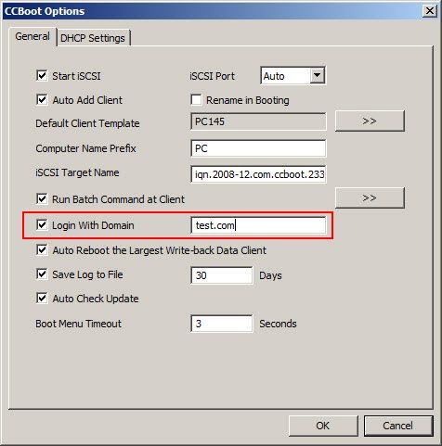This screenshot has width=442, height=446.
Task: Focus the Computer Name Prefix field
Action: (x=258, y=148)
